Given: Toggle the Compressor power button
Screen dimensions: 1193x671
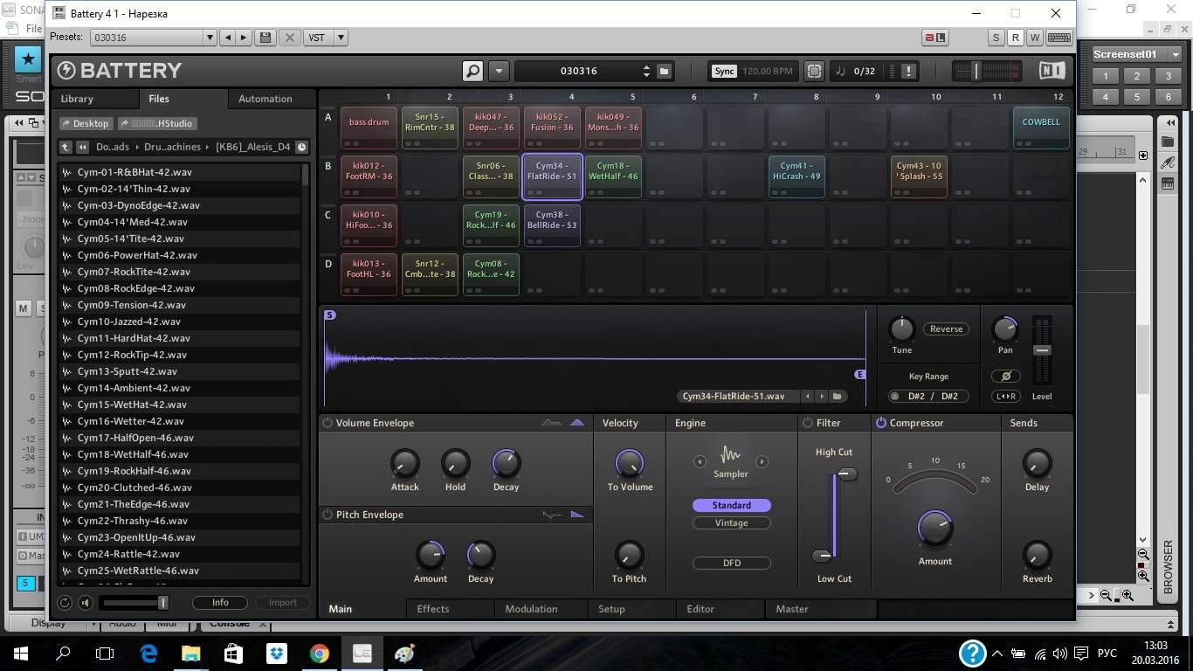Looking at the screenshot, I should (880, 423).
